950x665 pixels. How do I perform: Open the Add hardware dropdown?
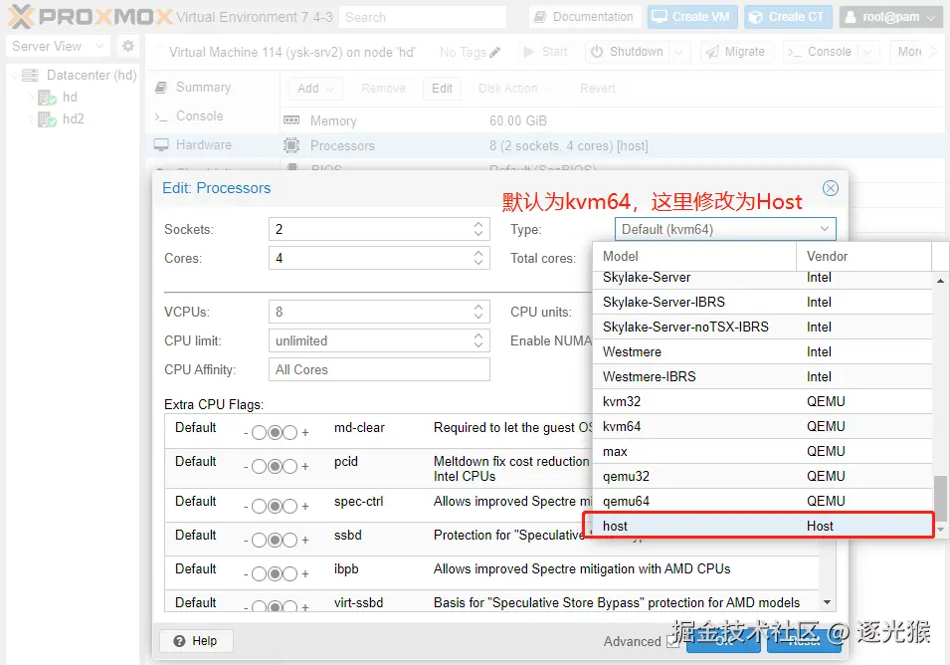tap(315, 89)
